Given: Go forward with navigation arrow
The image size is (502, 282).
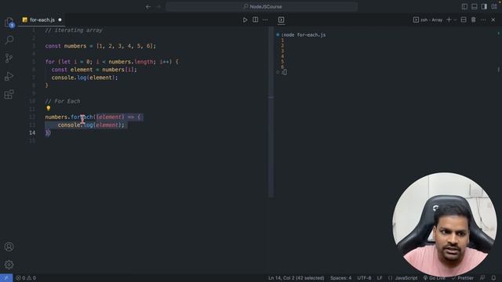Looking at the screenshot, I should coord(158,6).
